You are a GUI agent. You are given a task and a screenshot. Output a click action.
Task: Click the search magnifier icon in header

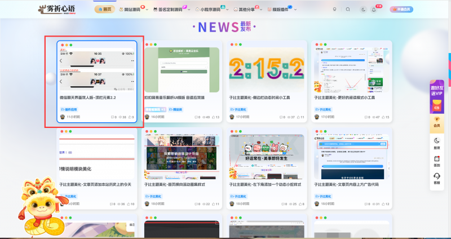coord(348,10)
